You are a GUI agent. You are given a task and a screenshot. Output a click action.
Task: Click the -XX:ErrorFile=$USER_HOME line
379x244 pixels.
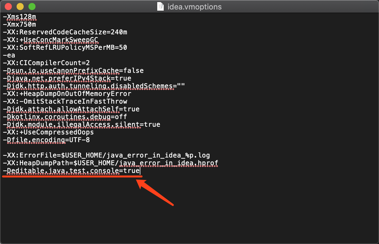(x=107, y=155)
